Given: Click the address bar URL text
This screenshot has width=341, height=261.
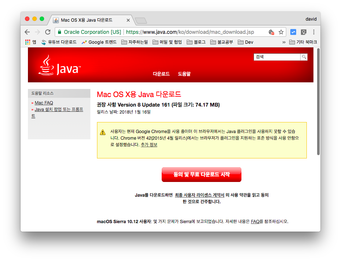Looking at the screenshot, I should tap(190, 32).
